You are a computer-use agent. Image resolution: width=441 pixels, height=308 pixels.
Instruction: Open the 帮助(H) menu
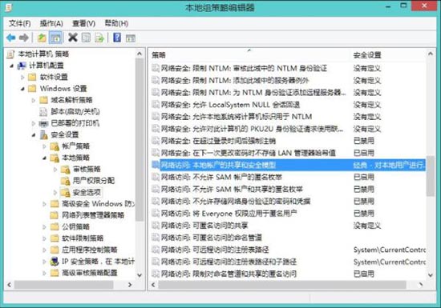pos(116,23)
